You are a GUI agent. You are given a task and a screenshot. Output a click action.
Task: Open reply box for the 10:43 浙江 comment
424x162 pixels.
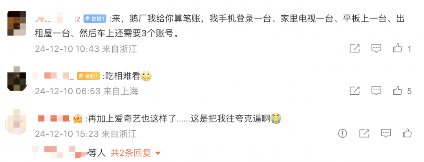[376, 49]
